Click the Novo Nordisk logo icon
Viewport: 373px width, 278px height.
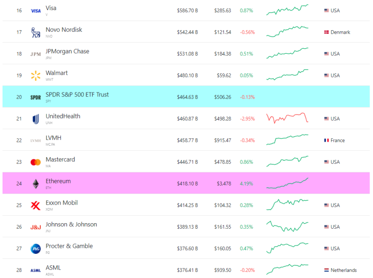click(36, 32)
